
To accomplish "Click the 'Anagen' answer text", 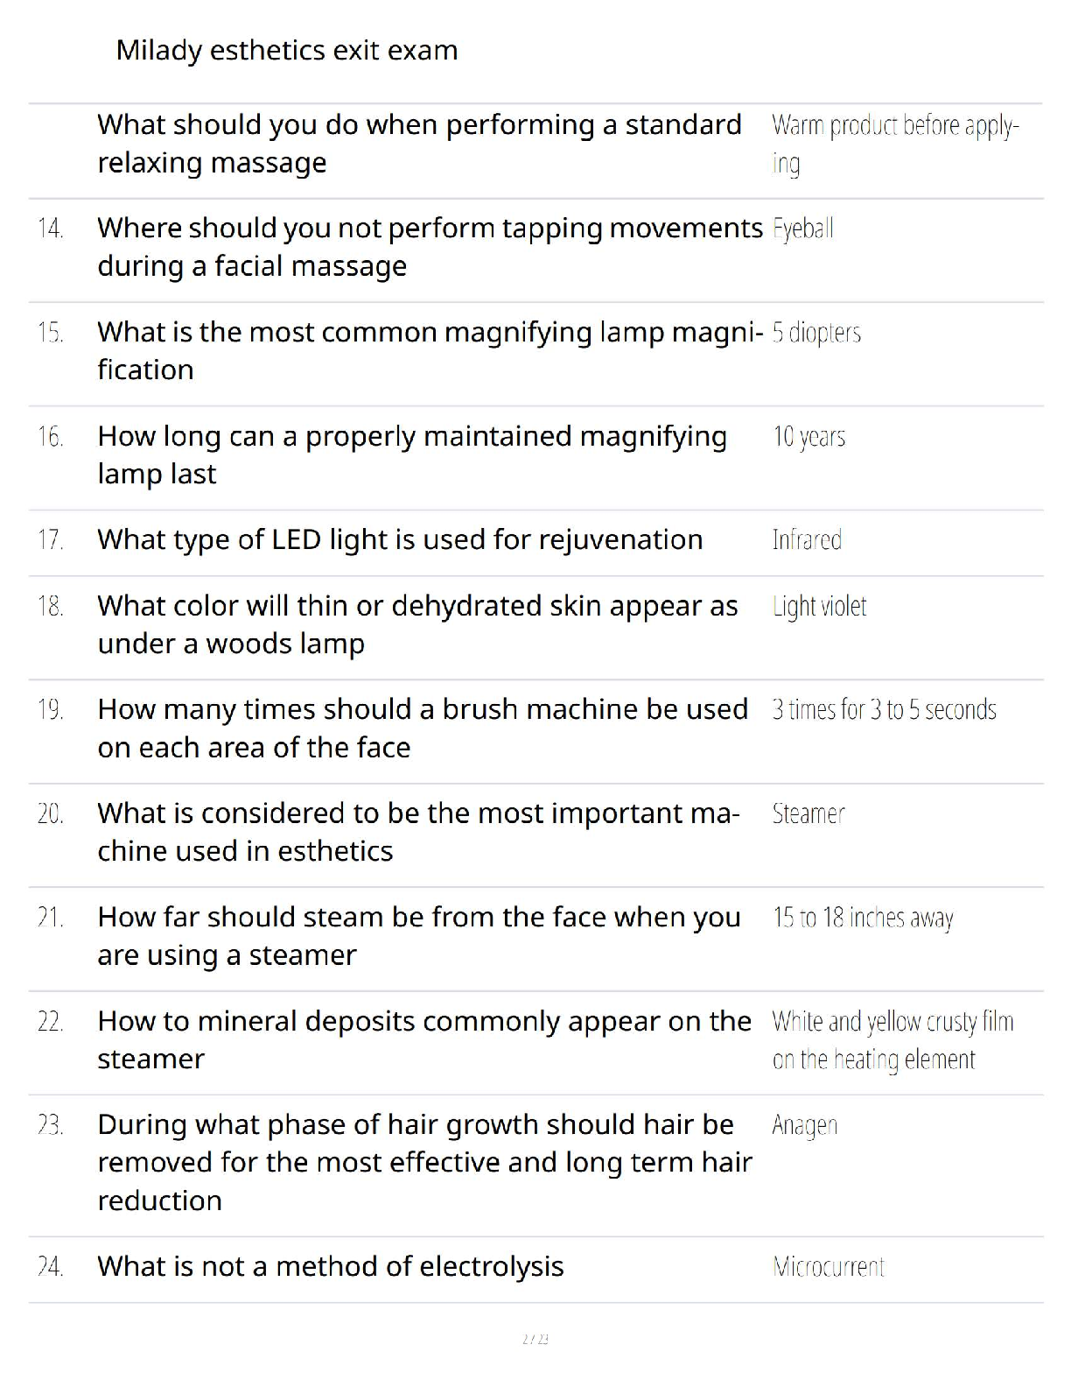I will click(804, 1125).
